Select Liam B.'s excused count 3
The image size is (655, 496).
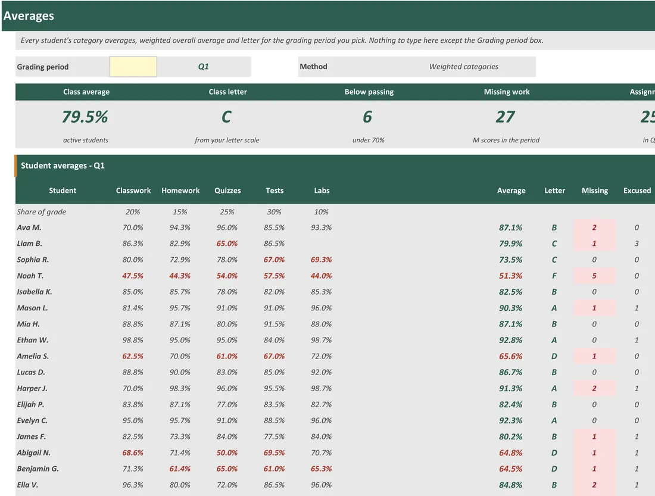[637, 244]
